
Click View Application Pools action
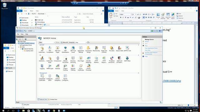[151, 48]
